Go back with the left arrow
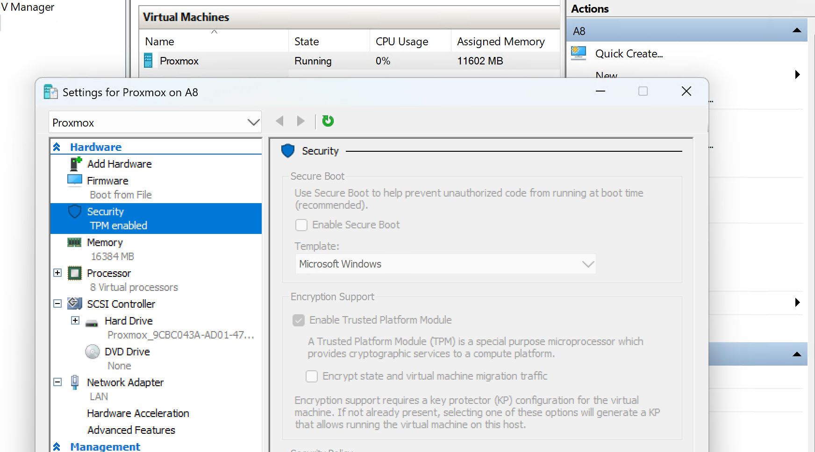 coord(279,121)
